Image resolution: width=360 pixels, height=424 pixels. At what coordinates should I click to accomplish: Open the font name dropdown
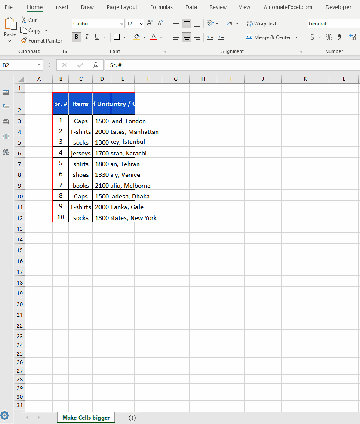tap(121, 23)
